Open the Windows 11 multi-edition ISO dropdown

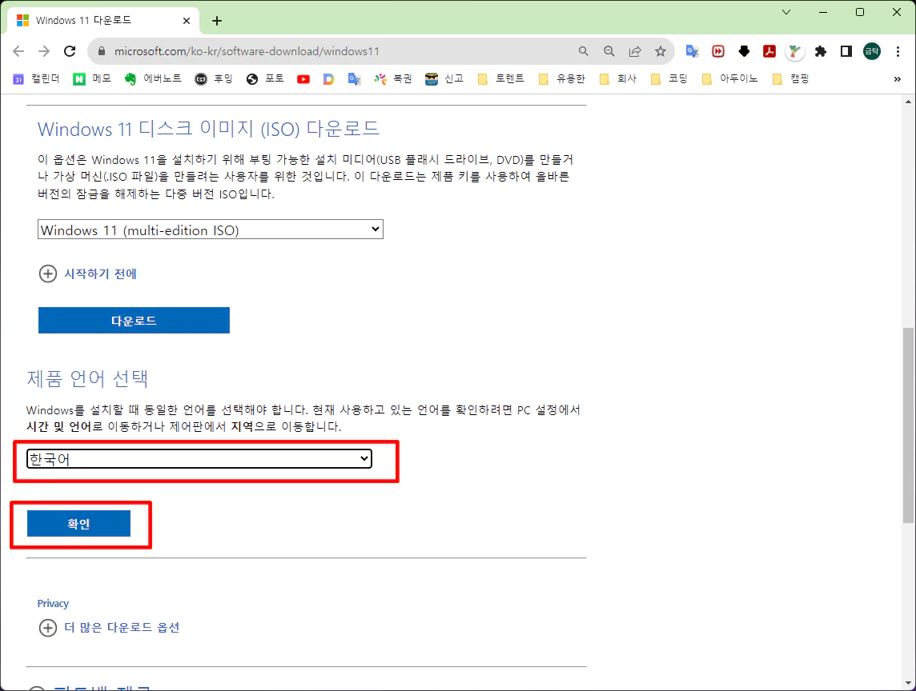(x=211, y=230)
